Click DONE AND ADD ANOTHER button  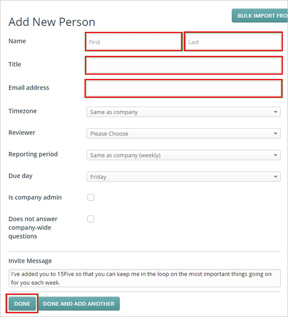tap(78, 304)
